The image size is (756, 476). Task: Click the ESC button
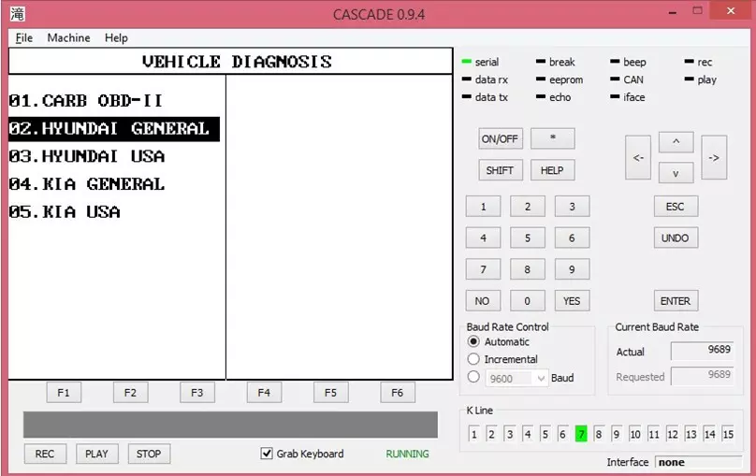click(675, 207)
